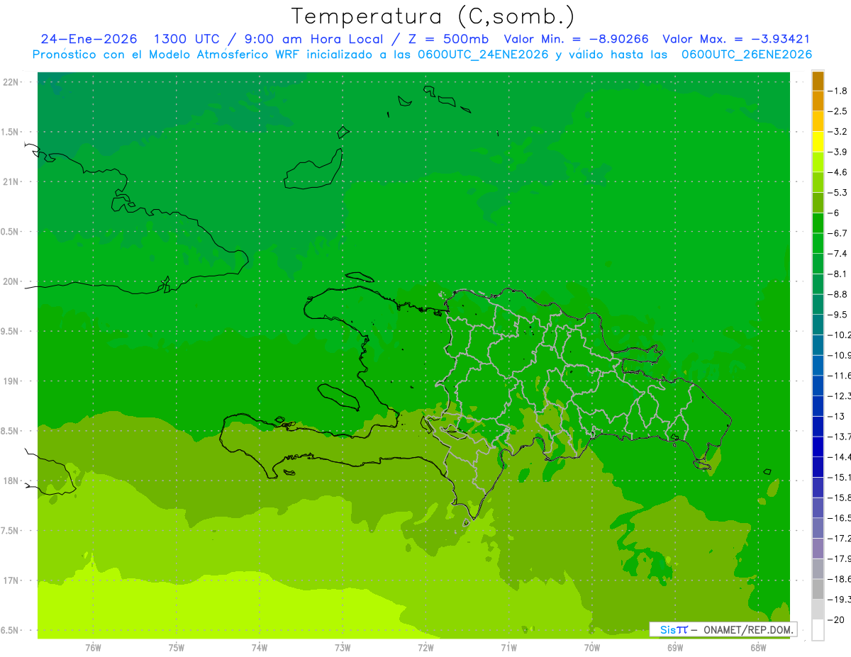Click the '70W' longitude label
Viewport: 851px width, 657px height.
pos(592,648)
